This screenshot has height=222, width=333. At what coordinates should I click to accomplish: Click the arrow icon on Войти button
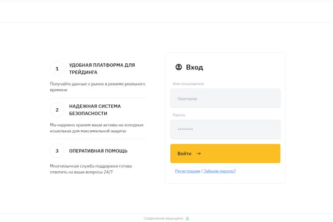pos(198,153)
